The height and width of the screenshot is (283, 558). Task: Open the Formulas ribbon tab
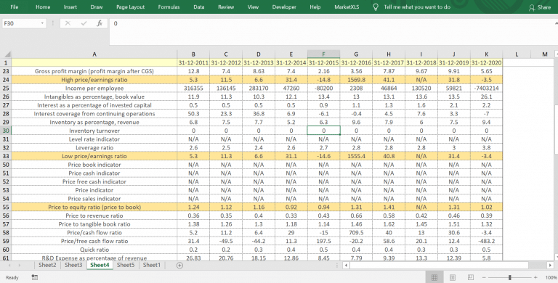pos(169,7)
